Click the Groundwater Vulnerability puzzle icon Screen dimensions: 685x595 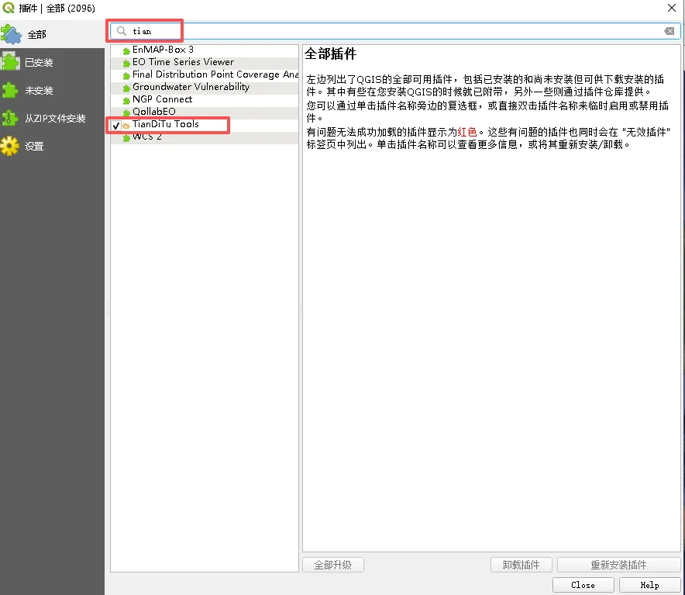coord(126,88)
